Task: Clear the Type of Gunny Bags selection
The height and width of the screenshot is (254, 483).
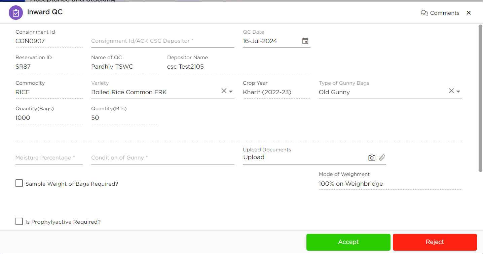Action: tap(451, 91)
